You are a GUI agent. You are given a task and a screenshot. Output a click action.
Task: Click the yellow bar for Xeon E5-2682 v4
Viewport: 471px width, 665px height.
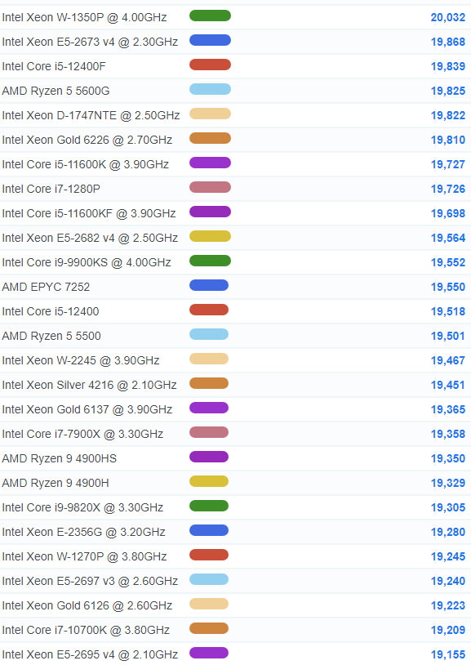point(210,236)
